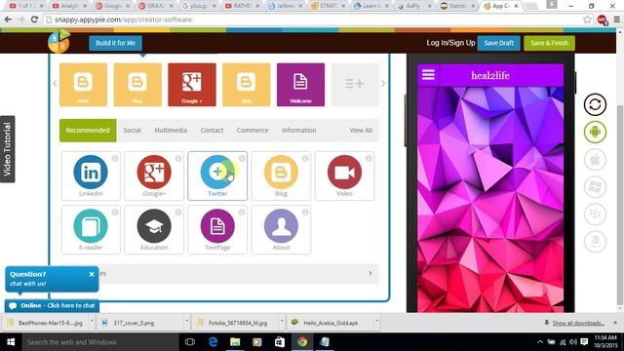This screenshot has width=624, height=351.
Task: Open Windows Start menu
Action: 11,342
